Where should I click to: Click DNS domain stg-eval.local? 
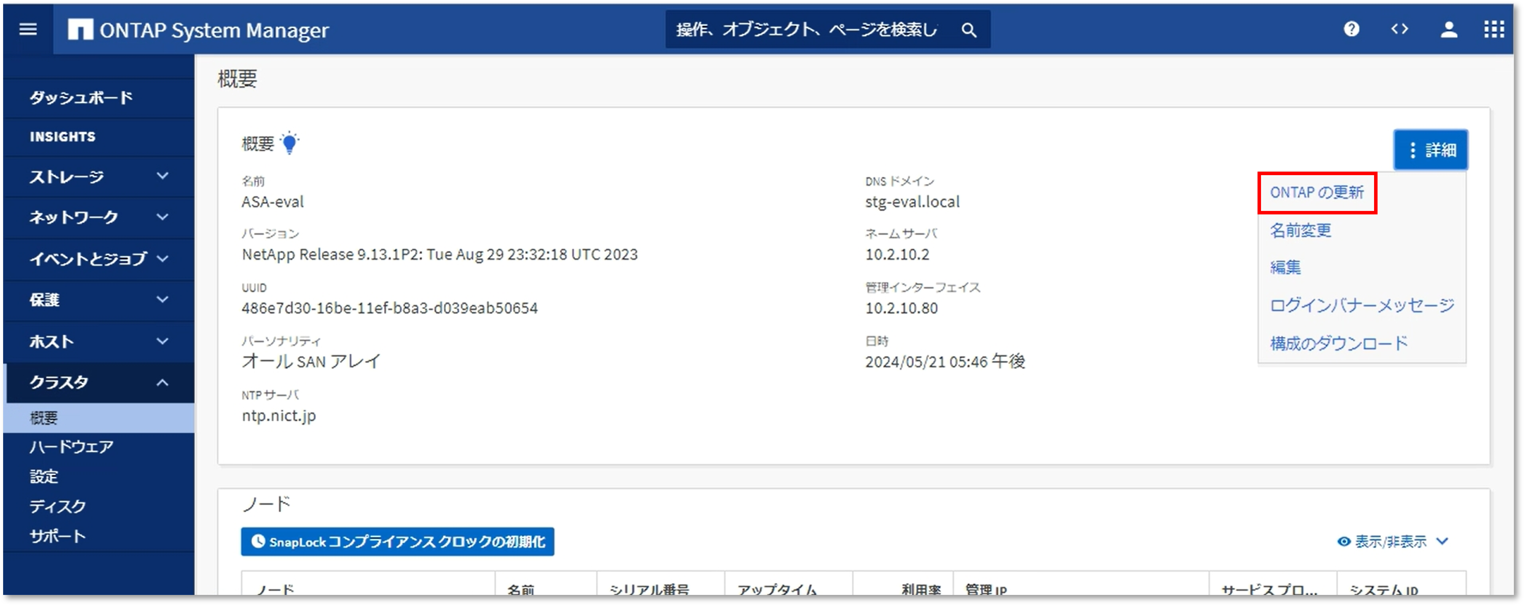912,202
